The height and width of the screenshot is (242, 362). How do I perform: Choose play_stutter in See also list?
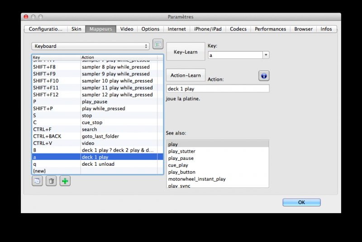[x=181, y=151]
